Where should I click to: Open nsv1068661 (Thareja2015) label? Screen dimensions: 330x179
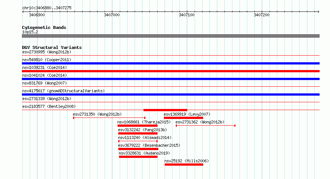click(144, 122)
